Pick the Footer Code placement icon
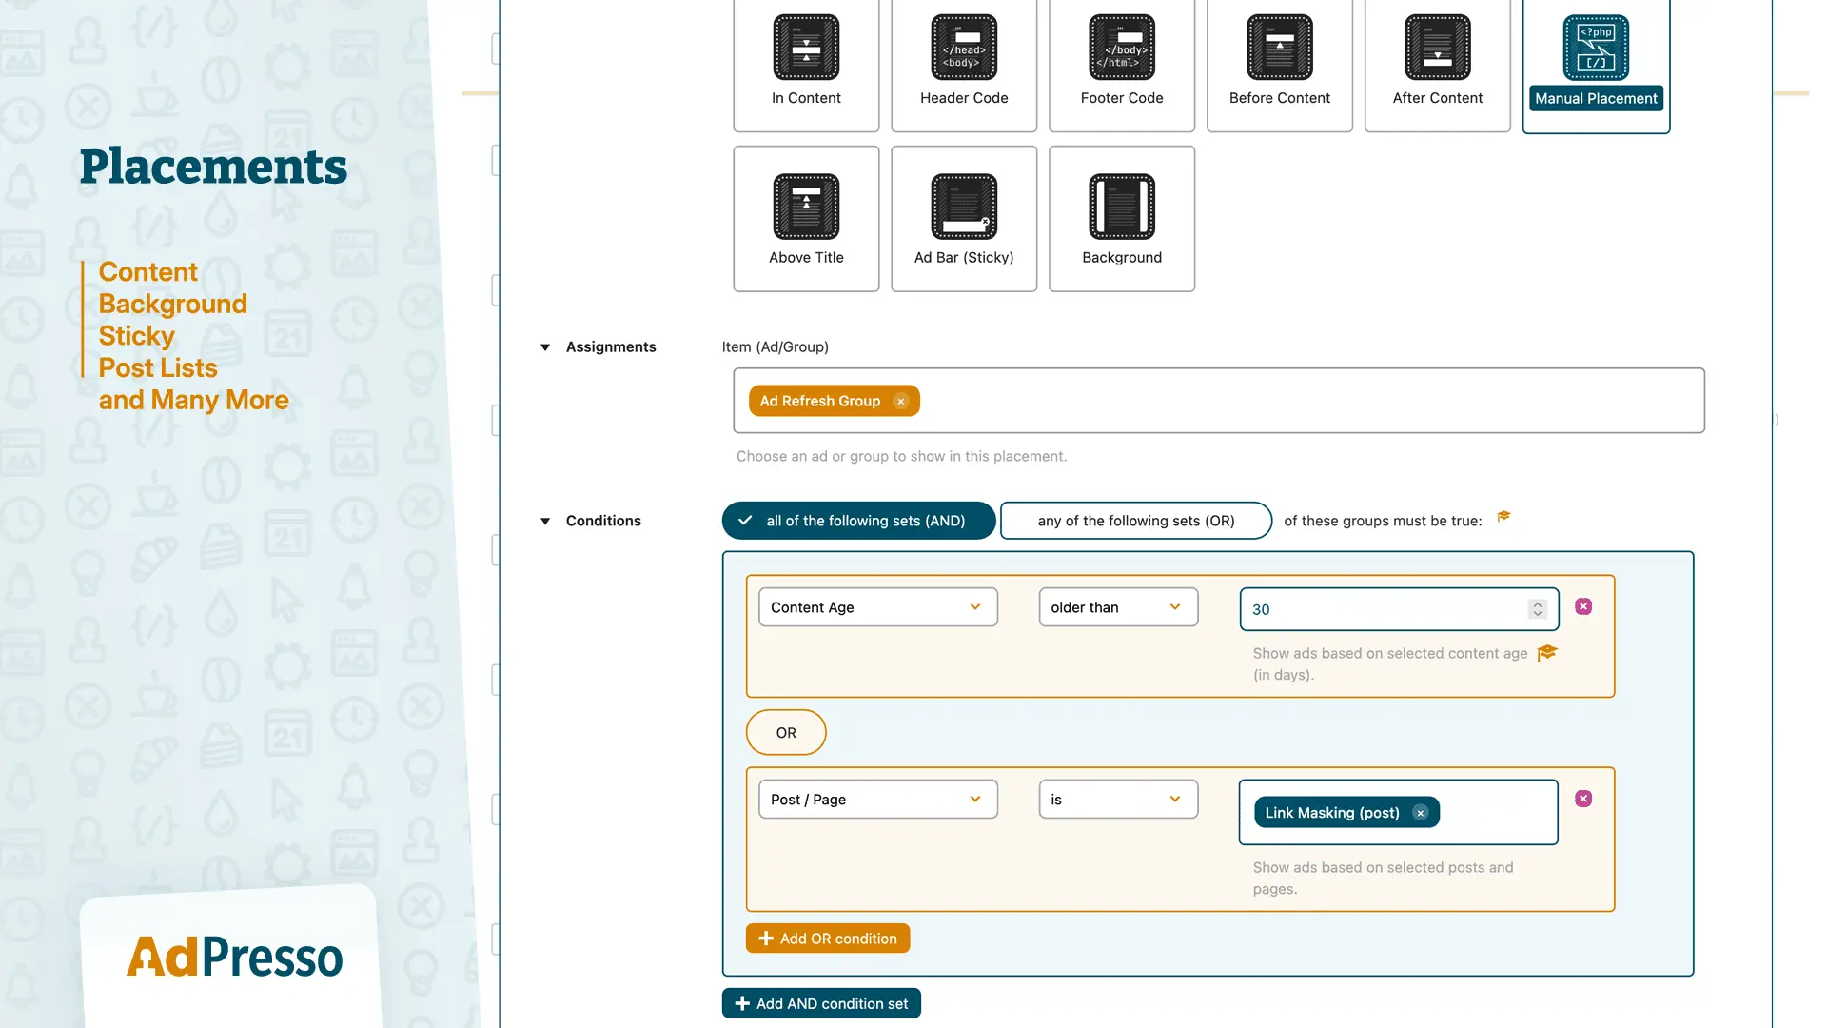This screenshot has height=1028, width=1827. (x=1122, y=47)
